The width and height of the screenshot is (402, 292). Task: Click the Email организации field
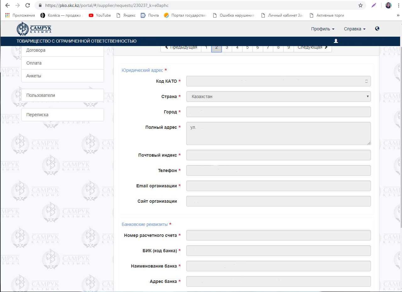[x=278, y=186]
